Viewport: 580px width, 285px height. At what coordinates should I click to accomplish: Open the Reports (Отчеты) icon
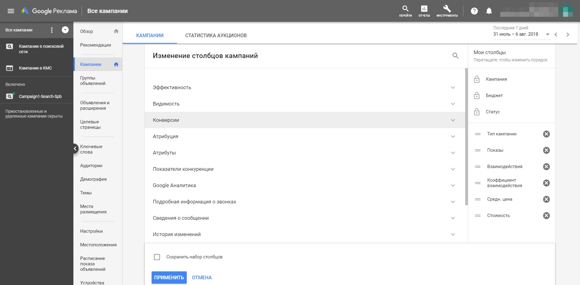424,9
